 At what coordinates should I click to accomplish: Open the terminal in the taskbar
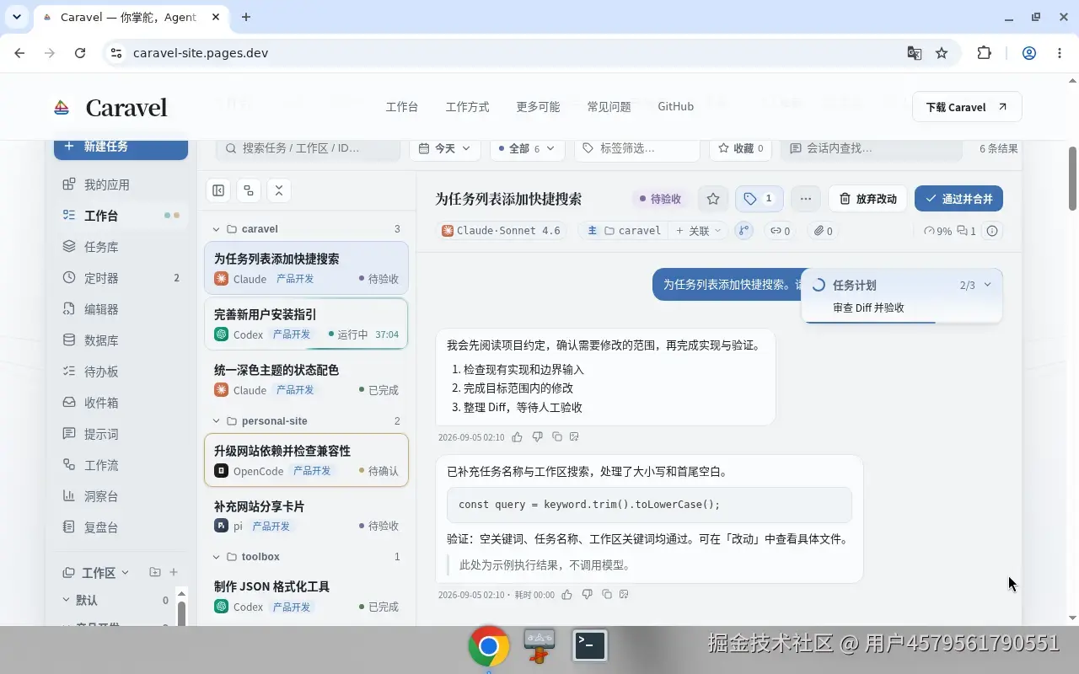tap(590, 646)
